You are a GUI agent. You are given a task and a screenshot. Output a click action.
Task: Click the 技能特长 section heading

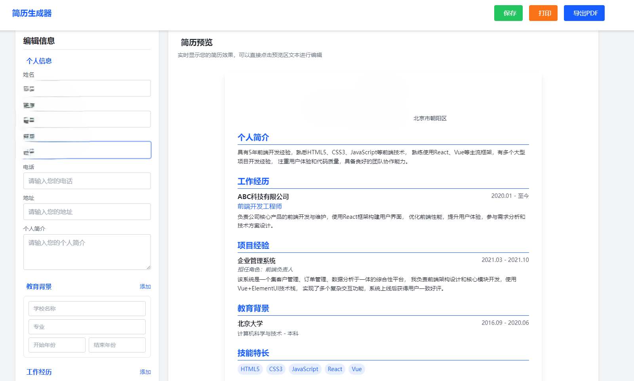pyautogui.click(x=253, y=353)
